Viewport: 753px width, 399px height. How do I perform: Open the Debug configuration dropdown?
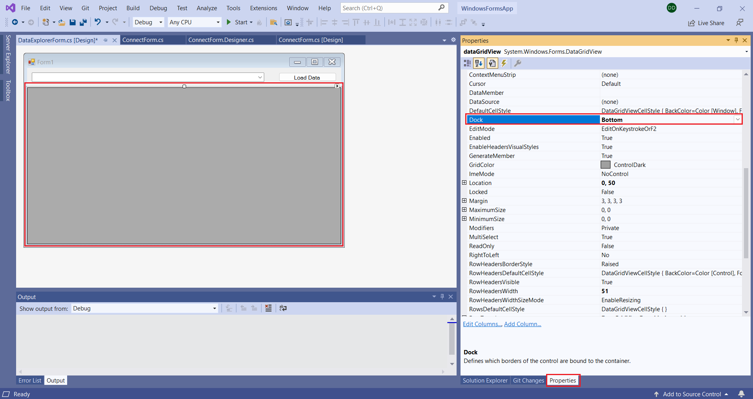click(x=148, y=22)
